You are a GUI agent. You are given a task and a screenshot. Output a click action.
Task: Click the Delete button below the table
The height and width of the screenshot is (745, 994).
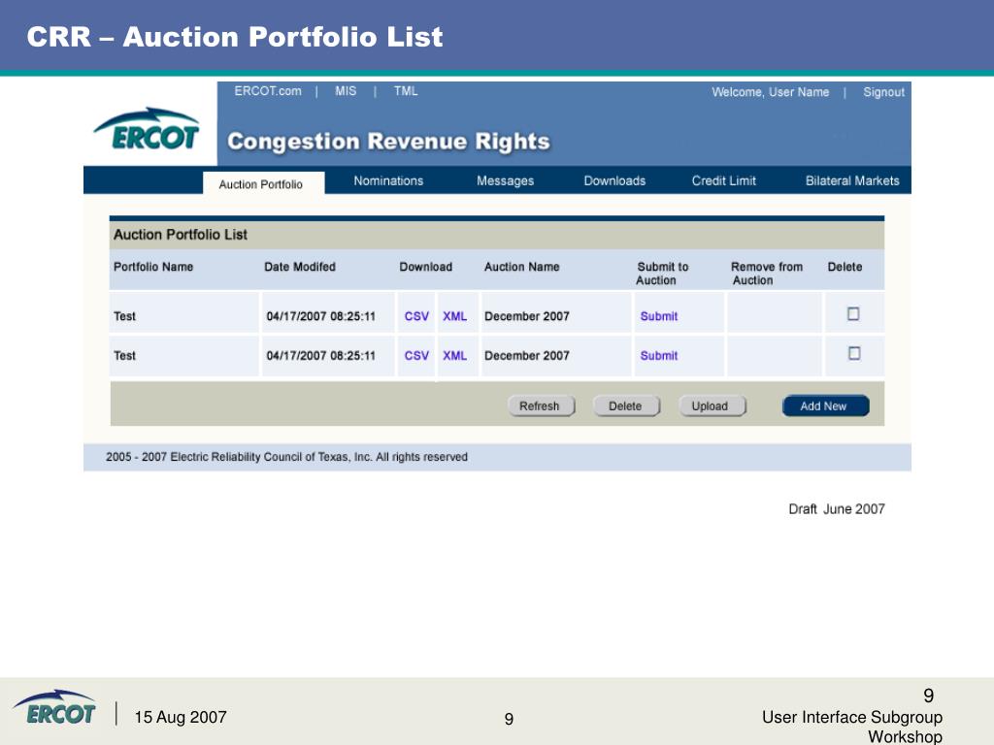626,406
